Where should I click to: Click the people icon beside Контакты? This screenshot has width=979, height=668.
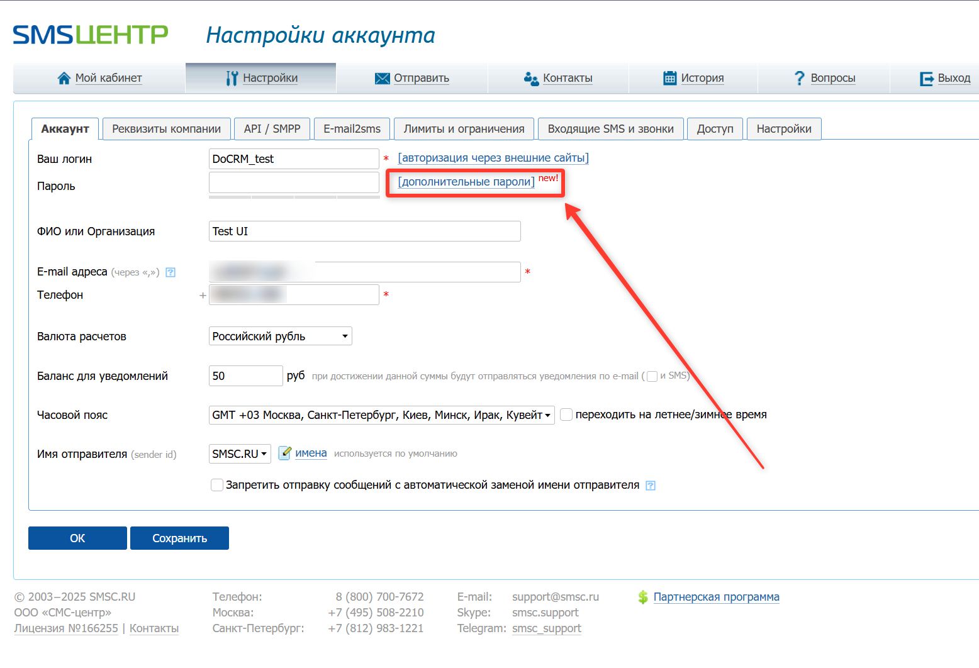tap(531, 78)
